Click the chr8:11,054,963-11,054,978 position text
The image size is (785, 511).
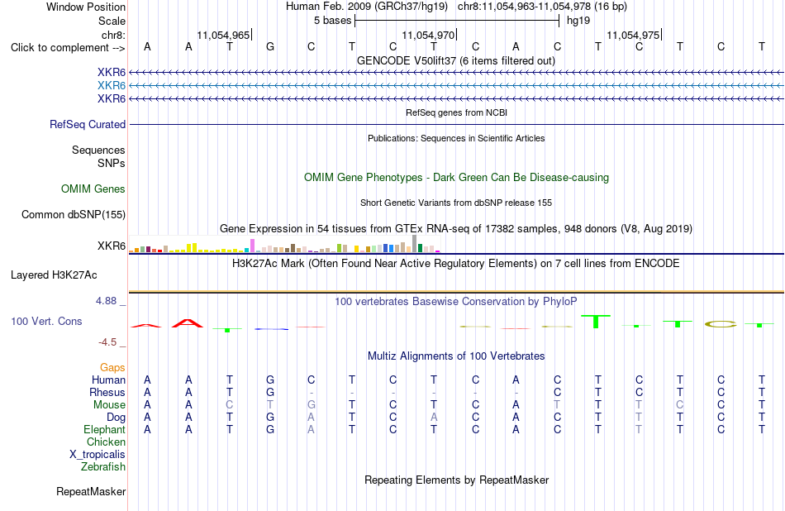click(x=542, y=7)
